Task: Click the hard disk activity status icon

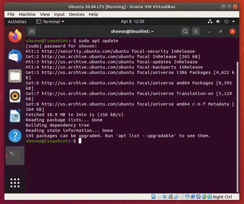Action: (154, 197)
